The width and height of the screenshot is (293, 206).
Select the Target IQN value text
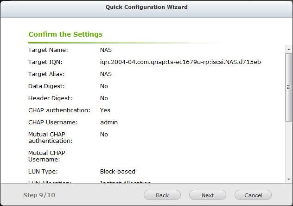tap(180, 62)
